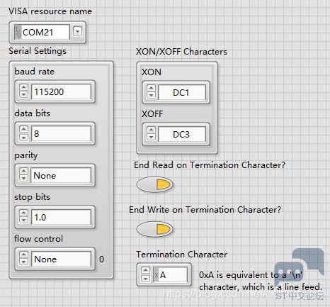Click the I/O icon beside COM21
The image size is (330, 307).
tap(18, 32)
